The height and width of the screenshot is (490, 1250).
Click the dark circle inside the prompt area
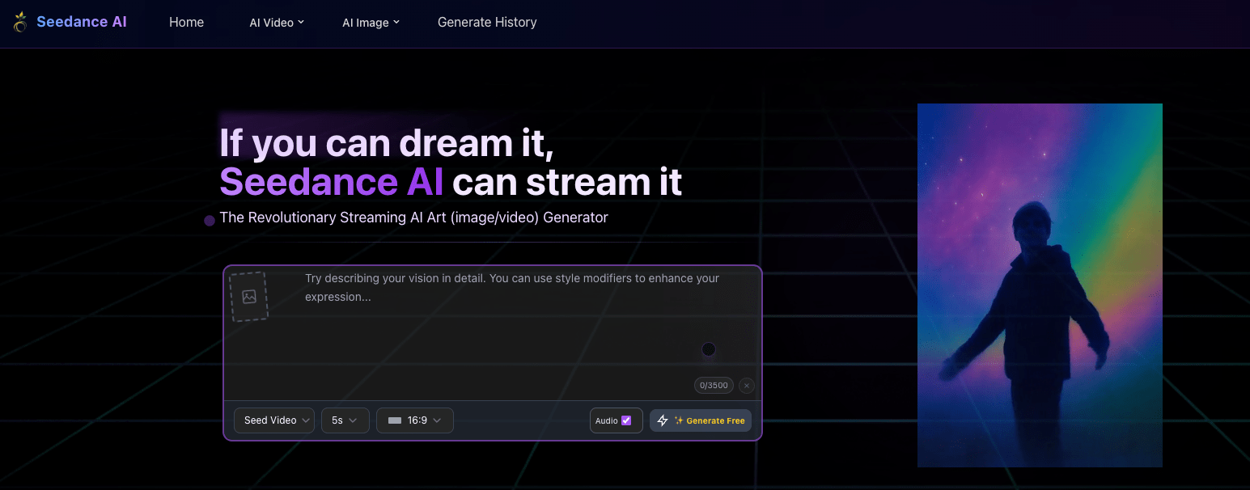(709, 349)
